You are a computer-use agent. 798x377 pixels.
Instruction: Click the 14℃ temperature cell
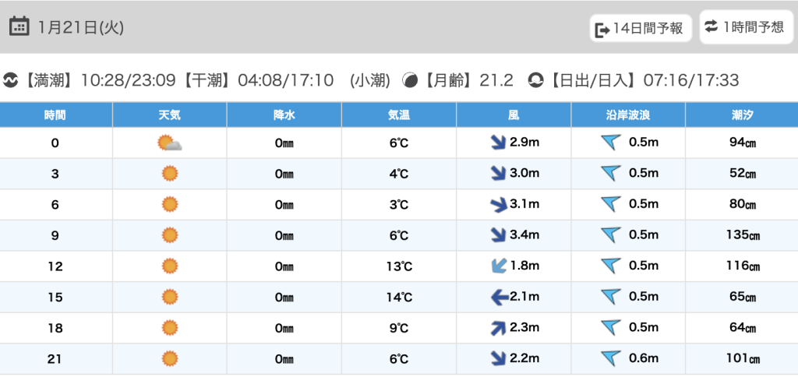398,297
